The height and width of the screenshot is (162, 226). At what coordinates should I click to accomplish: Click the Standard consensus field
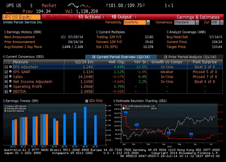click(185, 22)
